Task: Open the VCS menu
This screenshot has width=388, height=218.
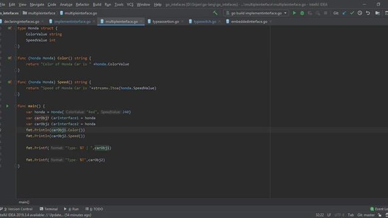Action: click(x=130, y=4)
